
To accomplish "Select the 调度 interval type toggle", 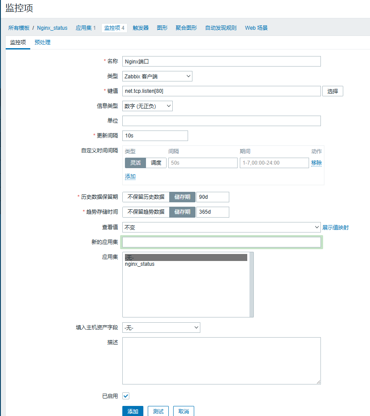I will point(156,162).
